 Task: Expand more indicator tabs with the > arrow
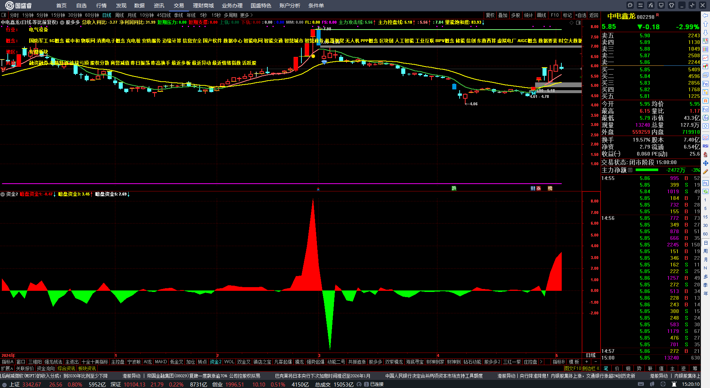[x=541, y=362]
